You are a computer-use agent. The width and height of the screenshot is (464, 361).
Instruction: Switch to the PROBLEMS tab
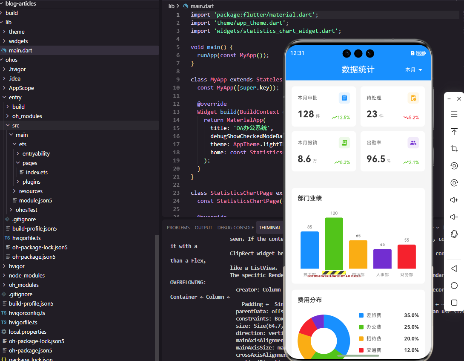[x=178, y=228]
